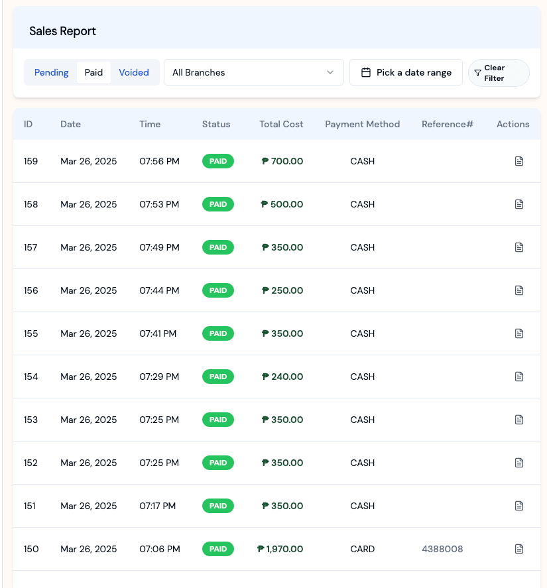
Task: Open details icon for order 156
Action: tap(519, 290)
